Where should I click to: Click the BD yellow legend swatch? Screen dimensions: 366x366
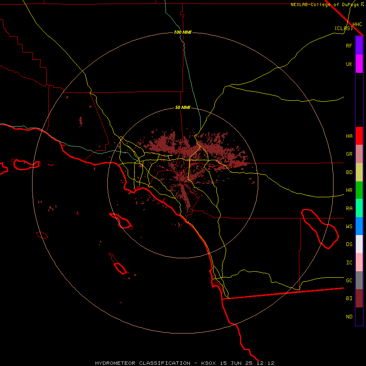(x=359, y=172)
